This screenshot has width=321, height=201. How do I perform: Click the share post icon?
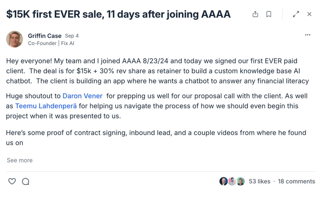(x=255, y=14)
